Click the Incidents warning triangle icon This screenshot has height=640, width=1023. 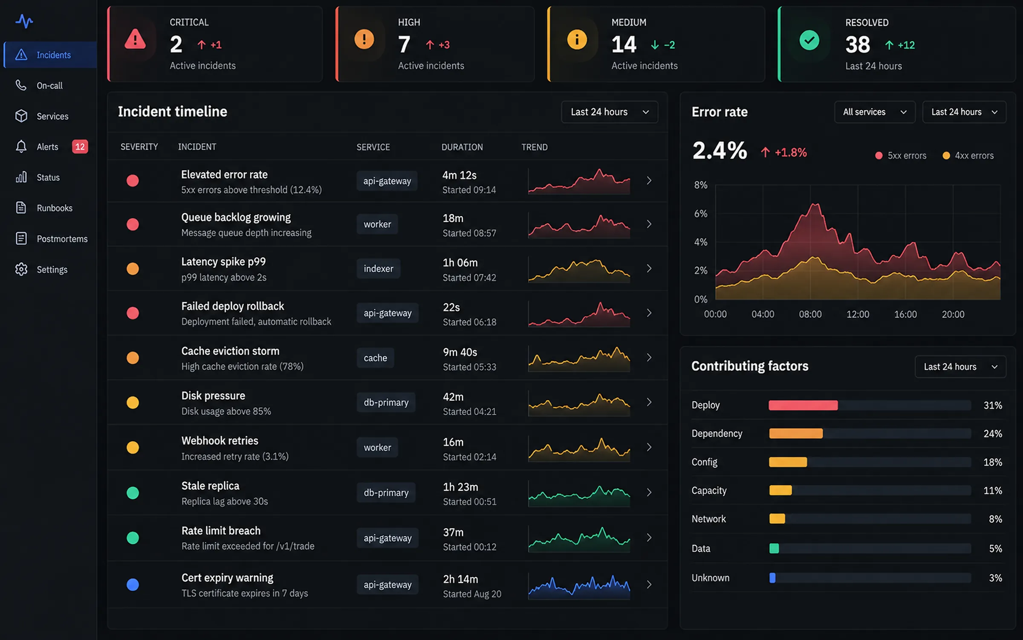(x=21, y=55)
